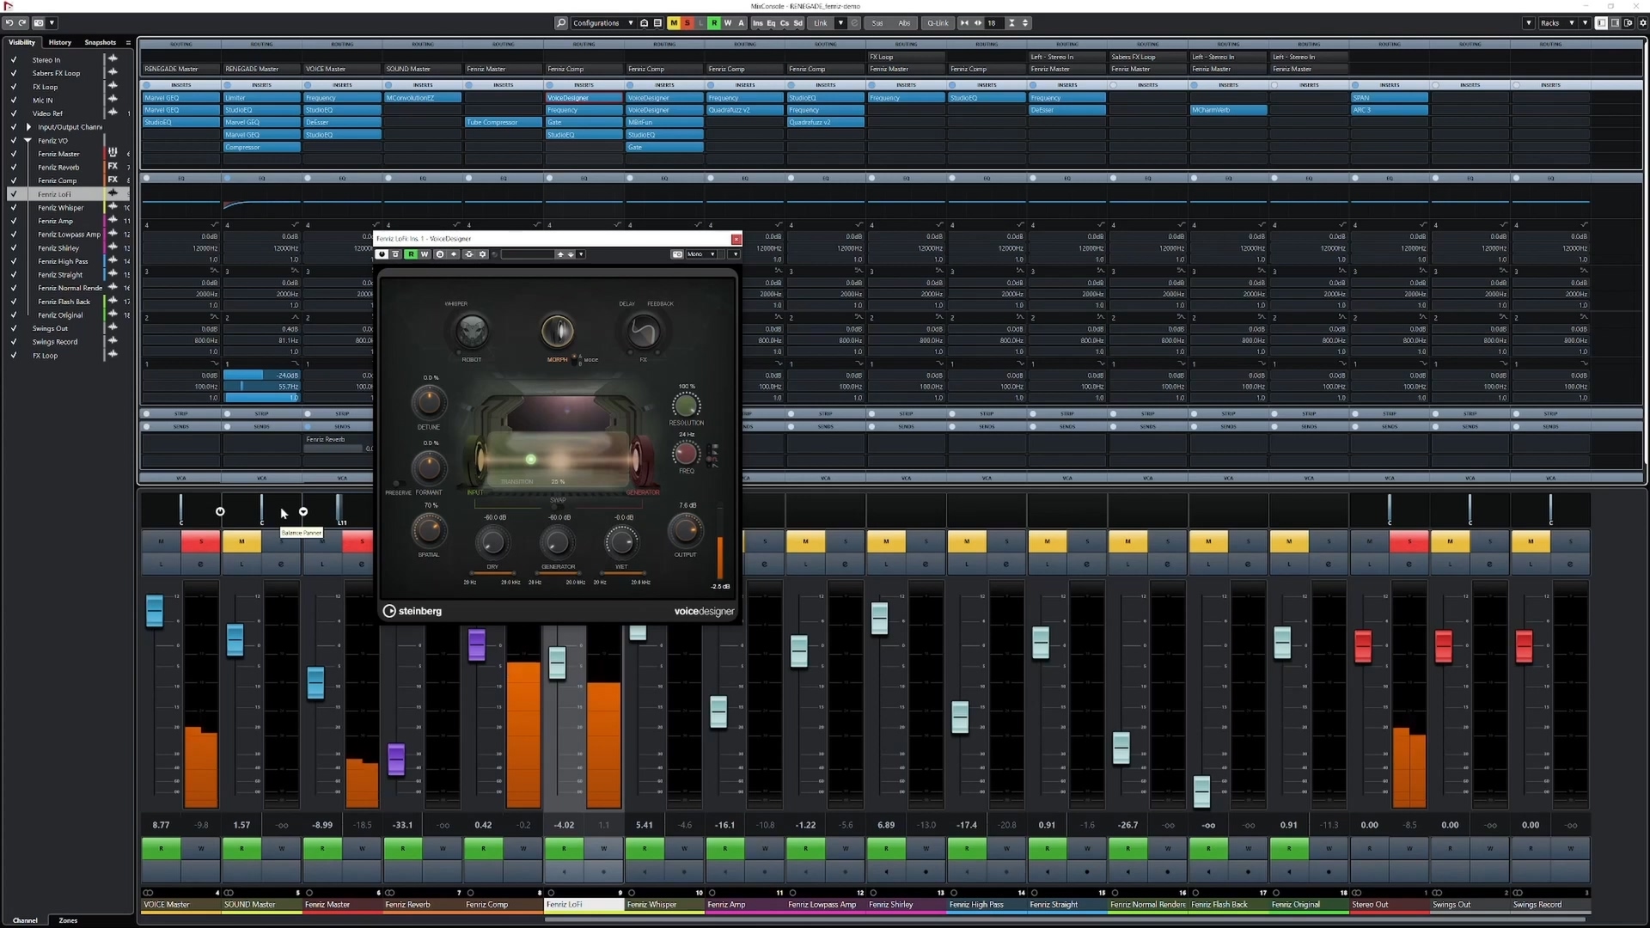Toggle visibility checkmark for Fenriz Whisper
Viewport: 1650px width, 928px height.
pyautogui.click(x=14, y=208)
